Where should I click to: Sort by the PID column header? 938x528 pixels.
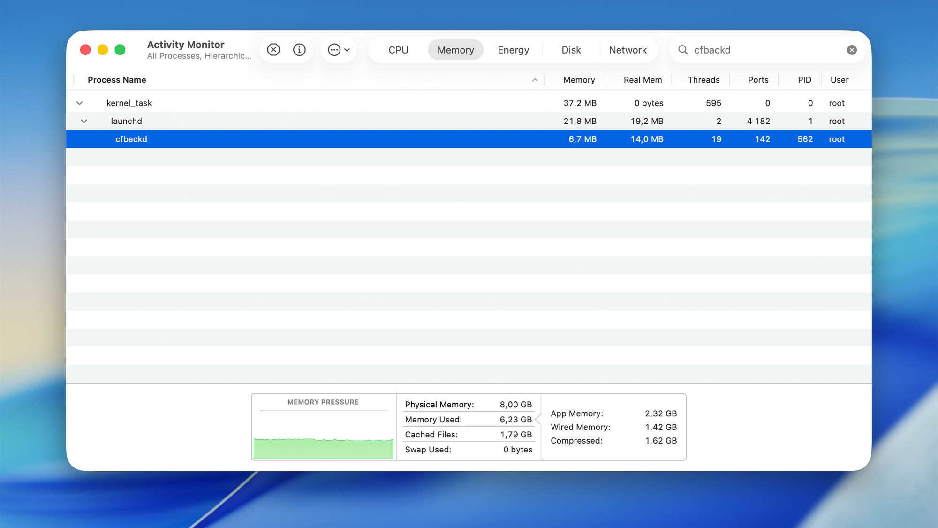pyautogui.click(x=804, y=80)
